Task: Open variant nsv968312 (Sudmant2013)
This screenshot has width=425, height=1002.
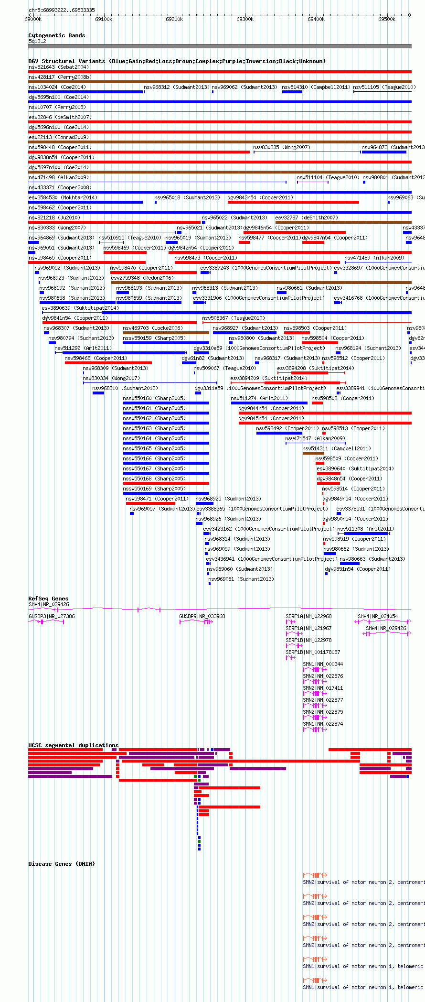Action: click(177, 87)
